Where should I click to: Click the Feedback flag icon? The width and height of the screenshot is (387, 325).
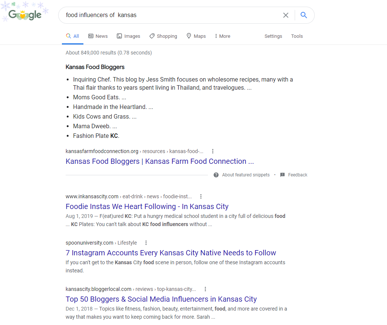(x=282, y=175)
